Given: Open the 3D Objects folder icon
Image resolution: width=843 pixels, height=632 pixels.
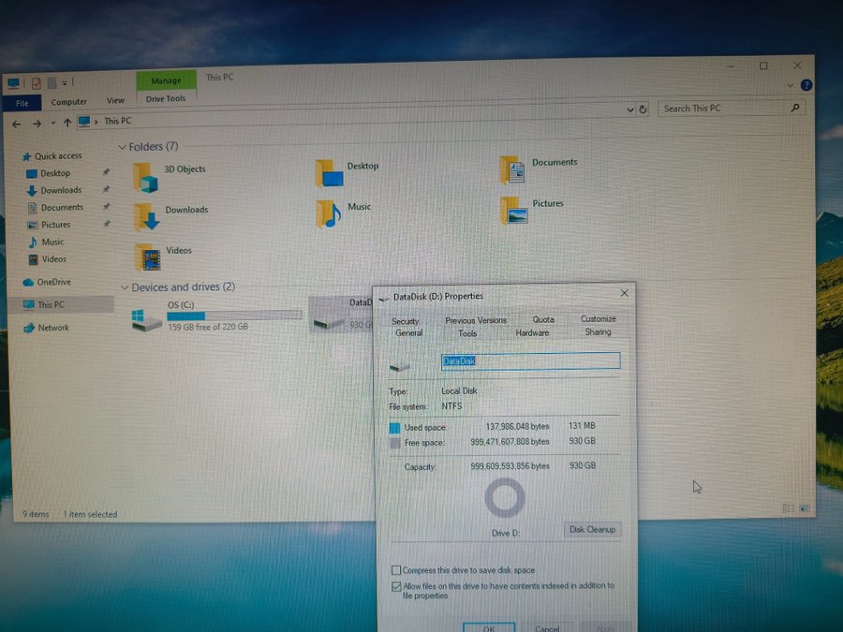Looking at the screenshot, I should [x=145, y=176].
